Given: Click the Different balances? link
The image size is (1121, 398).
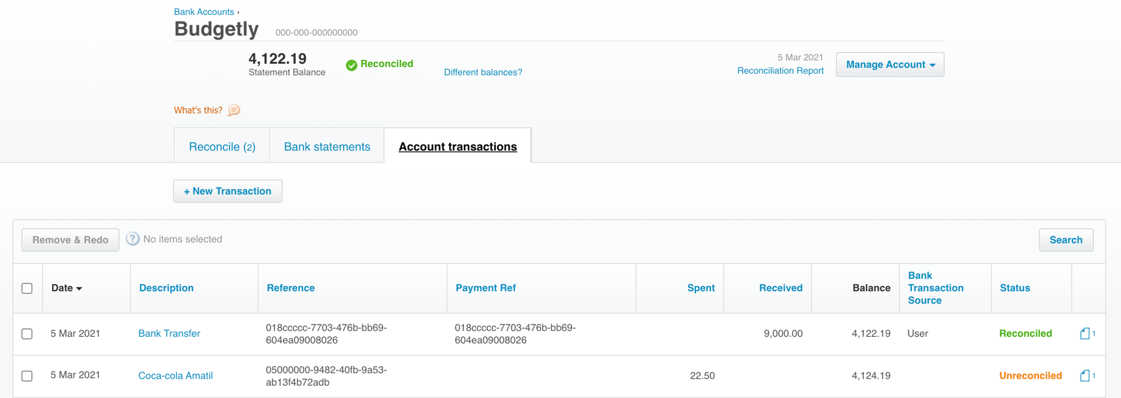Looking at the screenshot, I should pos(483,72).
